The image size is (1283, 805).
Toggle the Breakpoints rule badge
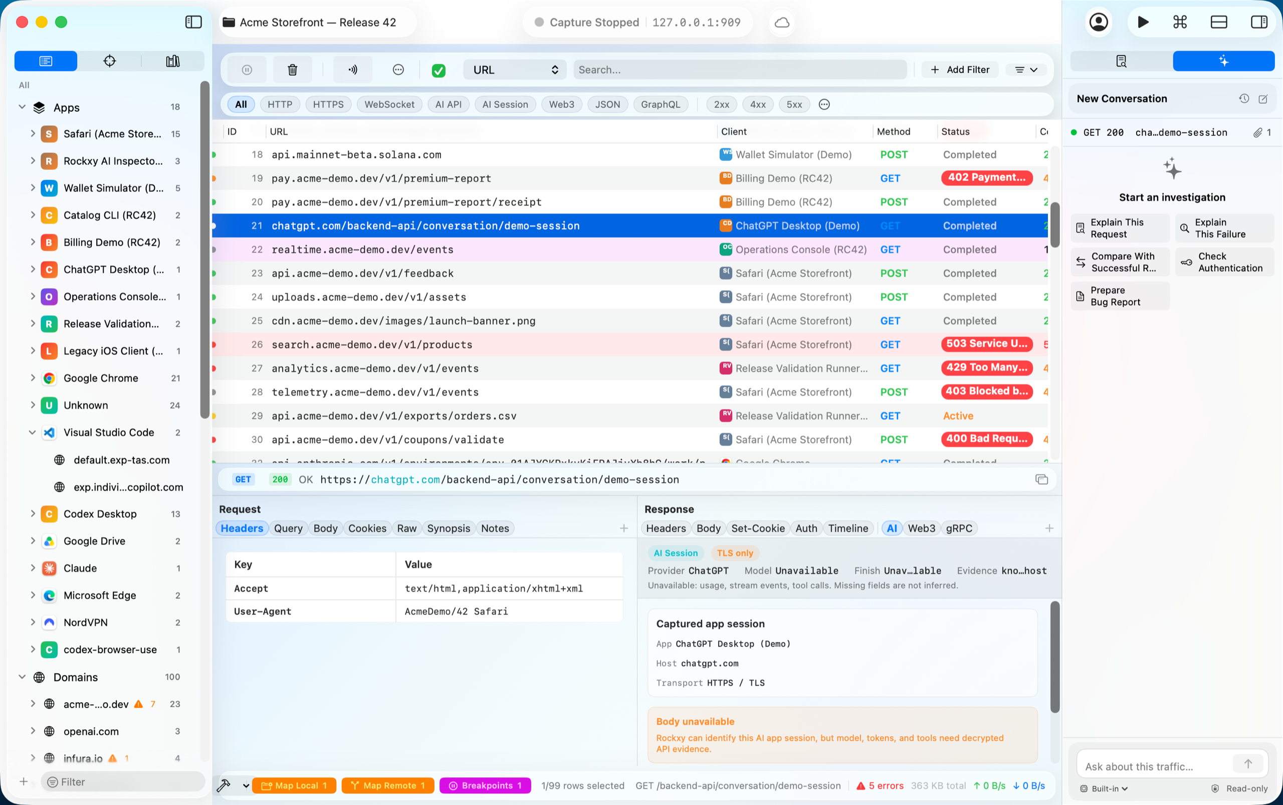point(485,785)
